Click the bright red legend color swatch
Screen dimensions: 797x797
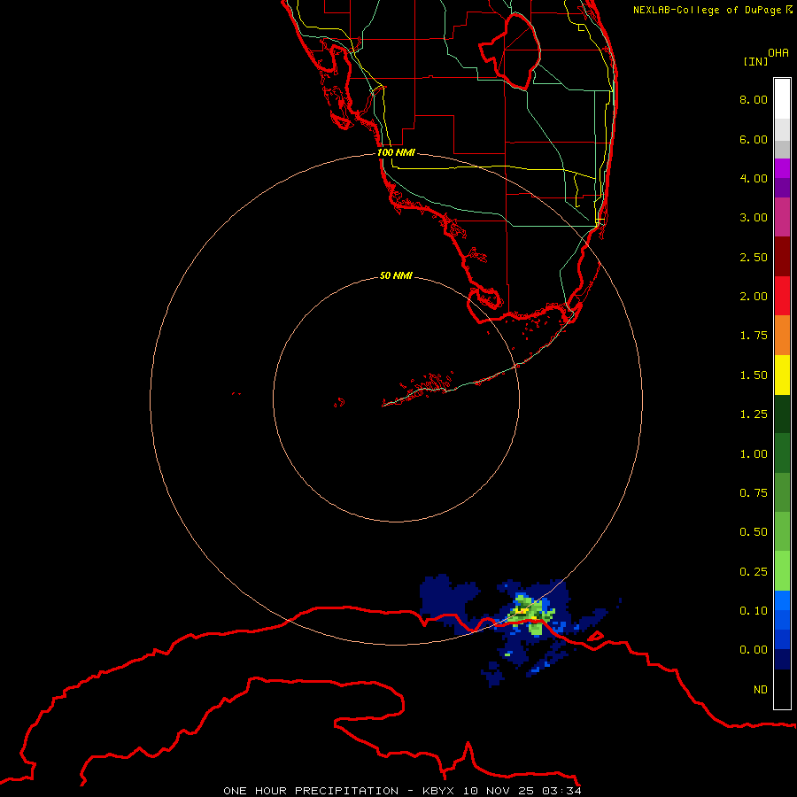click(x=782, y=296)
